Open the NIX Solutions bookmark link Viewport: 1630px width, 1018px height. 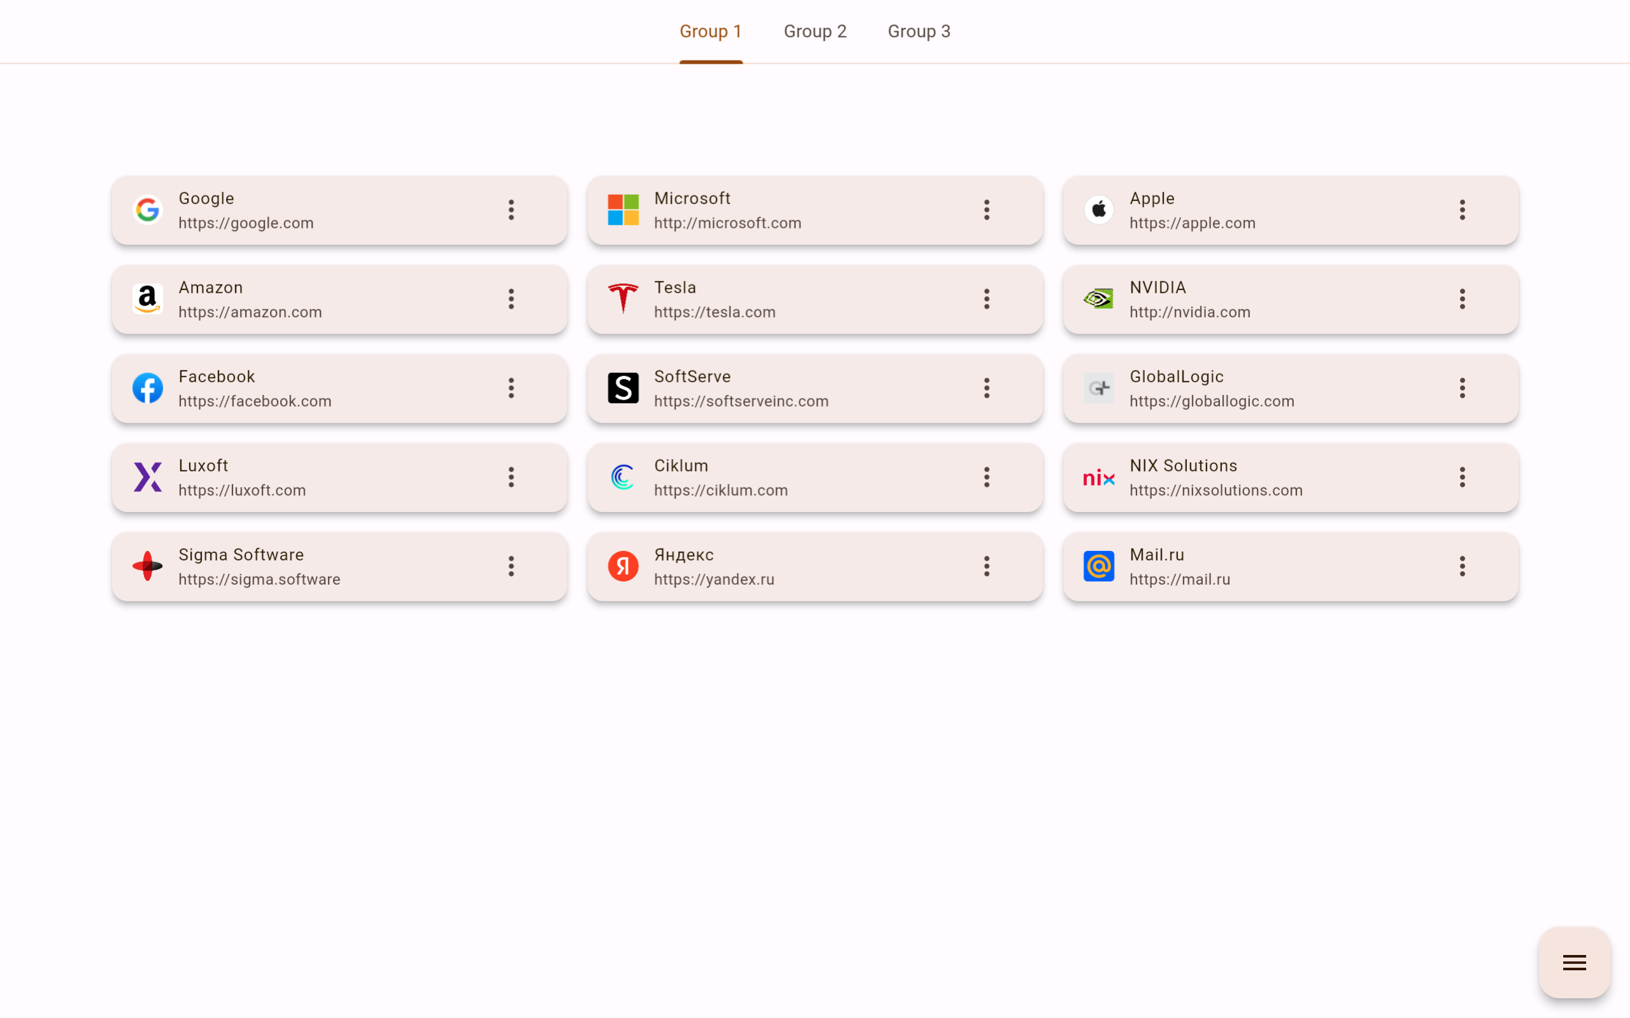click(x=1215, y=477)
